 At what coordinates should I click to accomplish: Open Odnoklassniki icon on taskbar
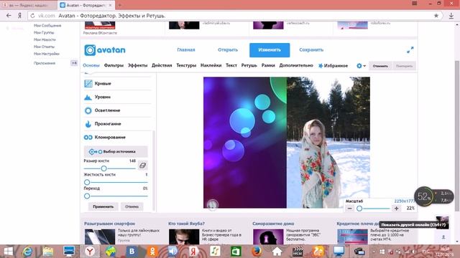pos(152,252)
